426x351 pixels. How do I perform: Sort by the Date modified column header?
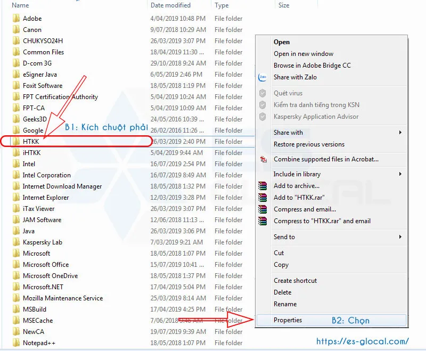pos(170,5)
